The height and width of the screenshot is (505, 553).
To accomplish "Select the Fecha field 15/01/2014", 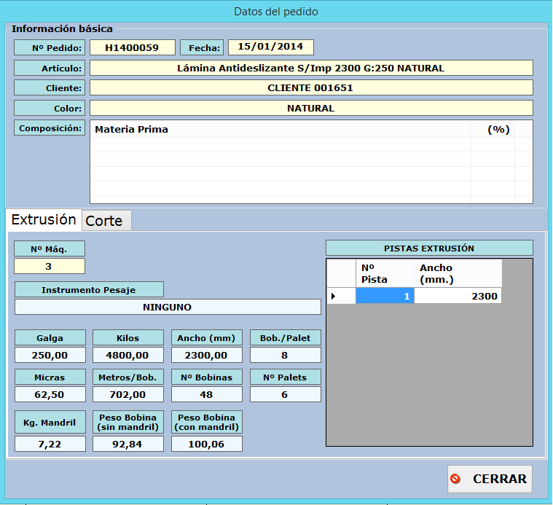I will 270,47.
